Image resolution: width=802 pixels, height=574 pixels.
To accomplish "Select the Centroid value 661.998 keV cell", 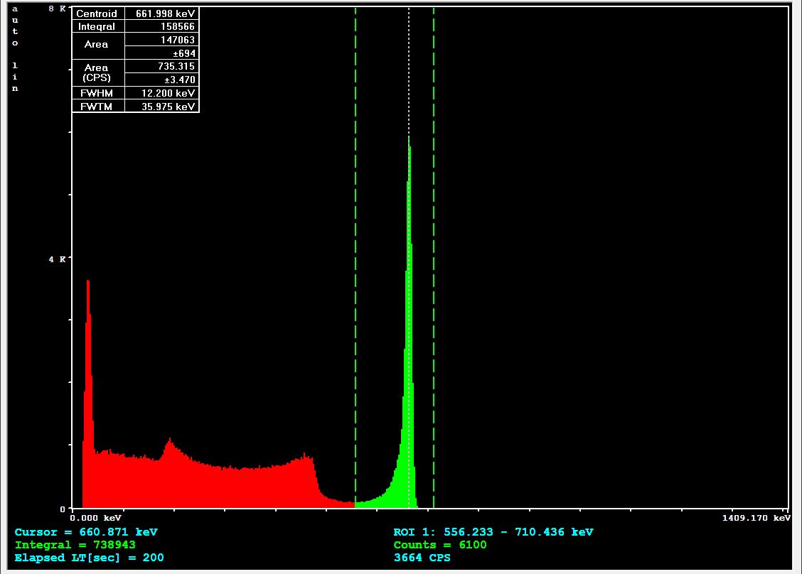I will point(161,13).
